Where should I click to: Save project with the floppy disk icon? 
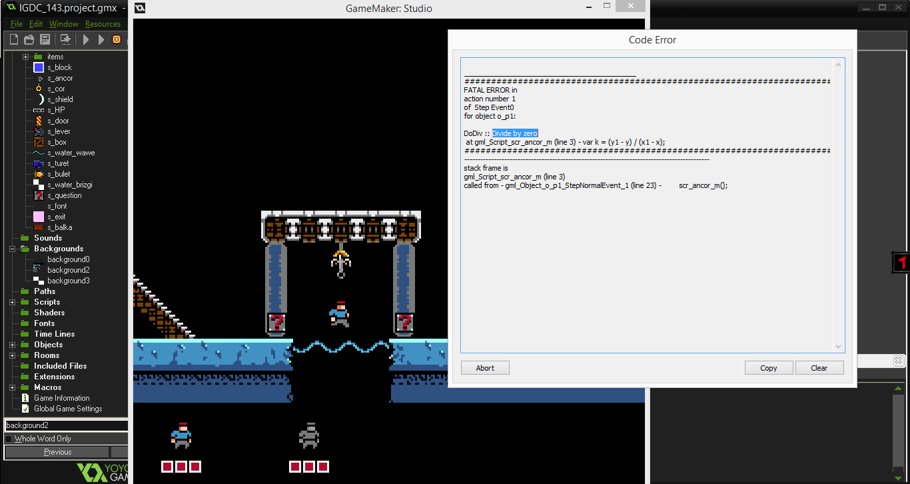[45, 39]
